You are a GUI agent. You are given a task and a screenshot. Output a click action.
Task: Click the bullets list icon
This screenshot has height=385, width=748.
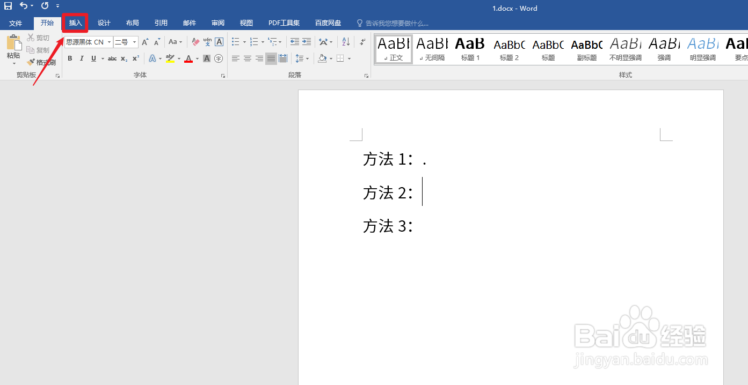pyautogui.click(x=235, y=42)
